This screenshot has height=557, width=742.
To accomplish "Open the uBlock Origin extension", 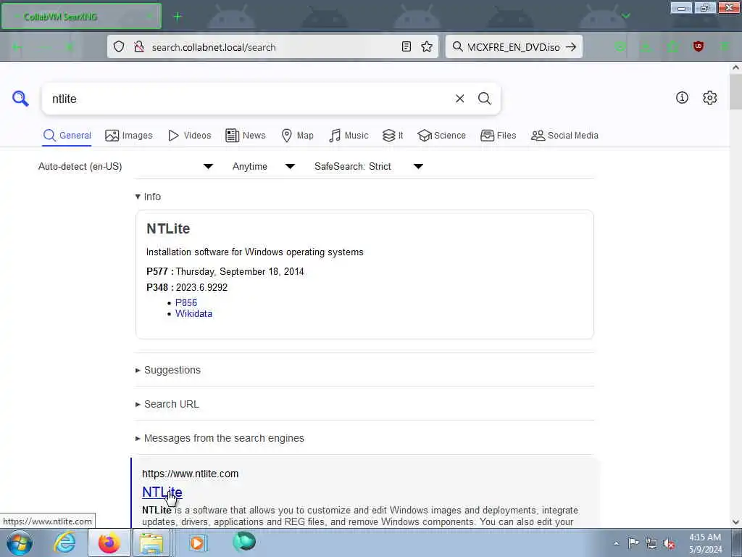I will point(698,46).
